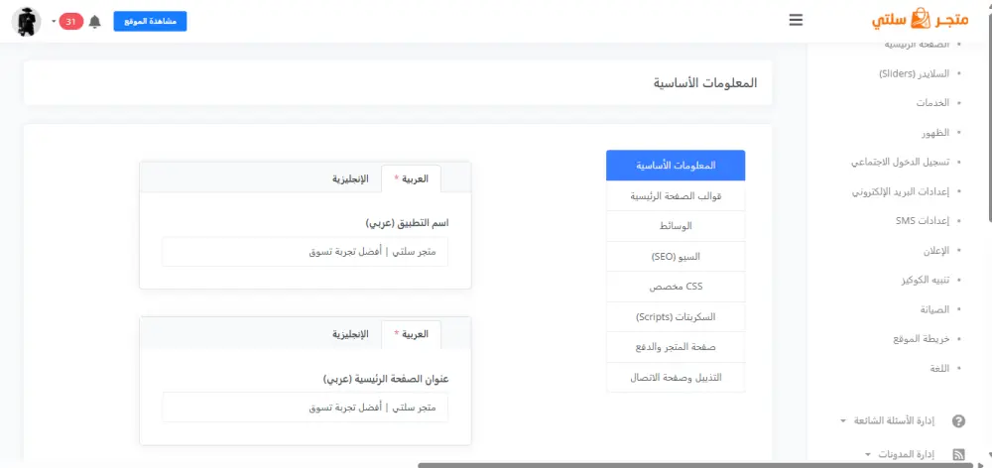This screenshot has width=992, height=468.
Task: Expand إدارة الأسئلة الشائعة menu
Action: pyautogui.click(x=892, y=420)
